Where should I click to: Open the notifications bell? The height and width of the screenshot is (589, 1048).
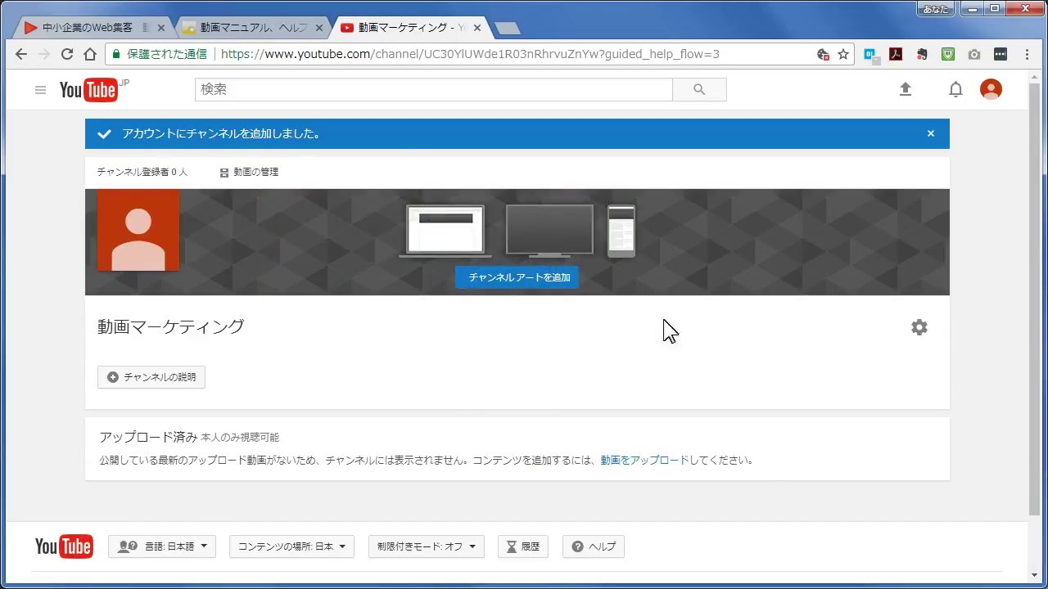point(955,90)
